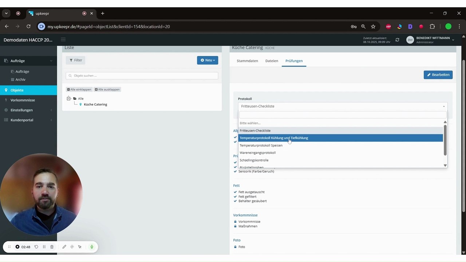This screenshot has height=262, width=466.
Task: Select Küche Catering in the object tree
Action: click(x=95, y=104)
